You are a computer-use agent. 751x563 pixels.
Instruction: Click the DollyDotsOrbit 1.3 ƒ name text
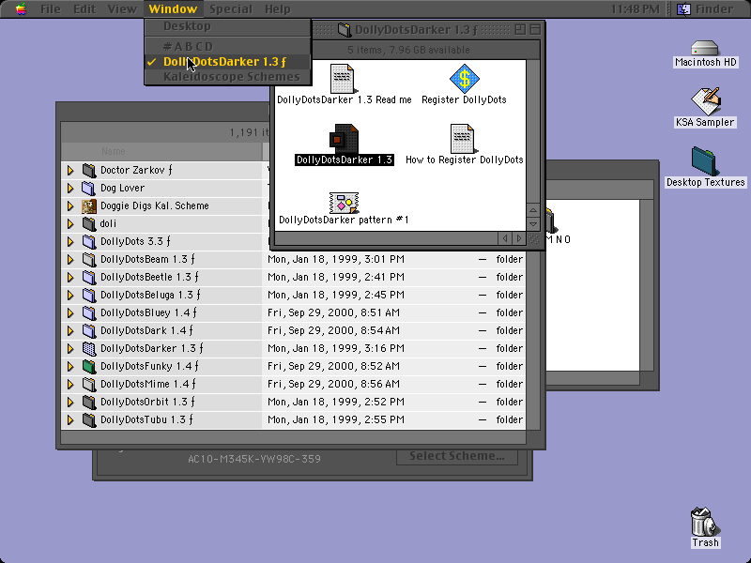[147, 402]
